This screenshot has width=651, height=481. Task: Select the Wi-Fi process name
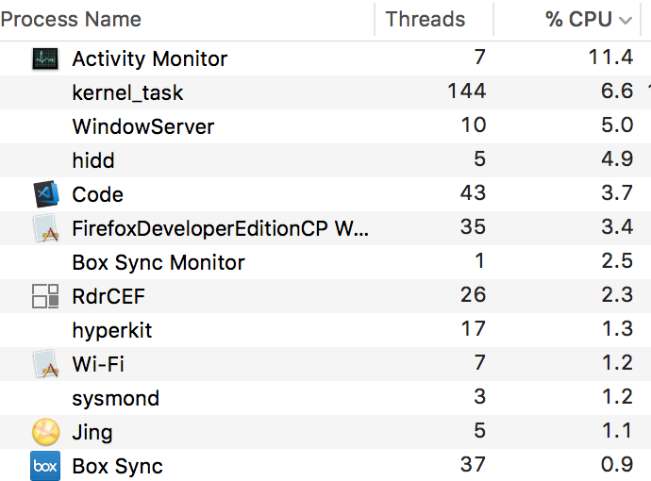98,364
